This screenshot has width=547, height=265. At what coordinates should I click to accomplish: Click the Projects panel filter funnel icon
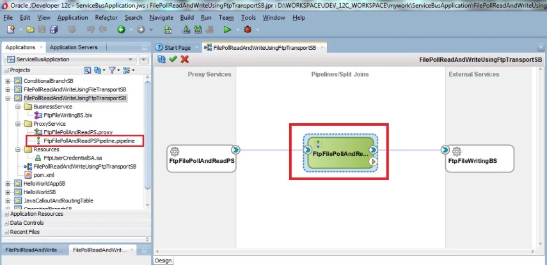tap(112, 71)
